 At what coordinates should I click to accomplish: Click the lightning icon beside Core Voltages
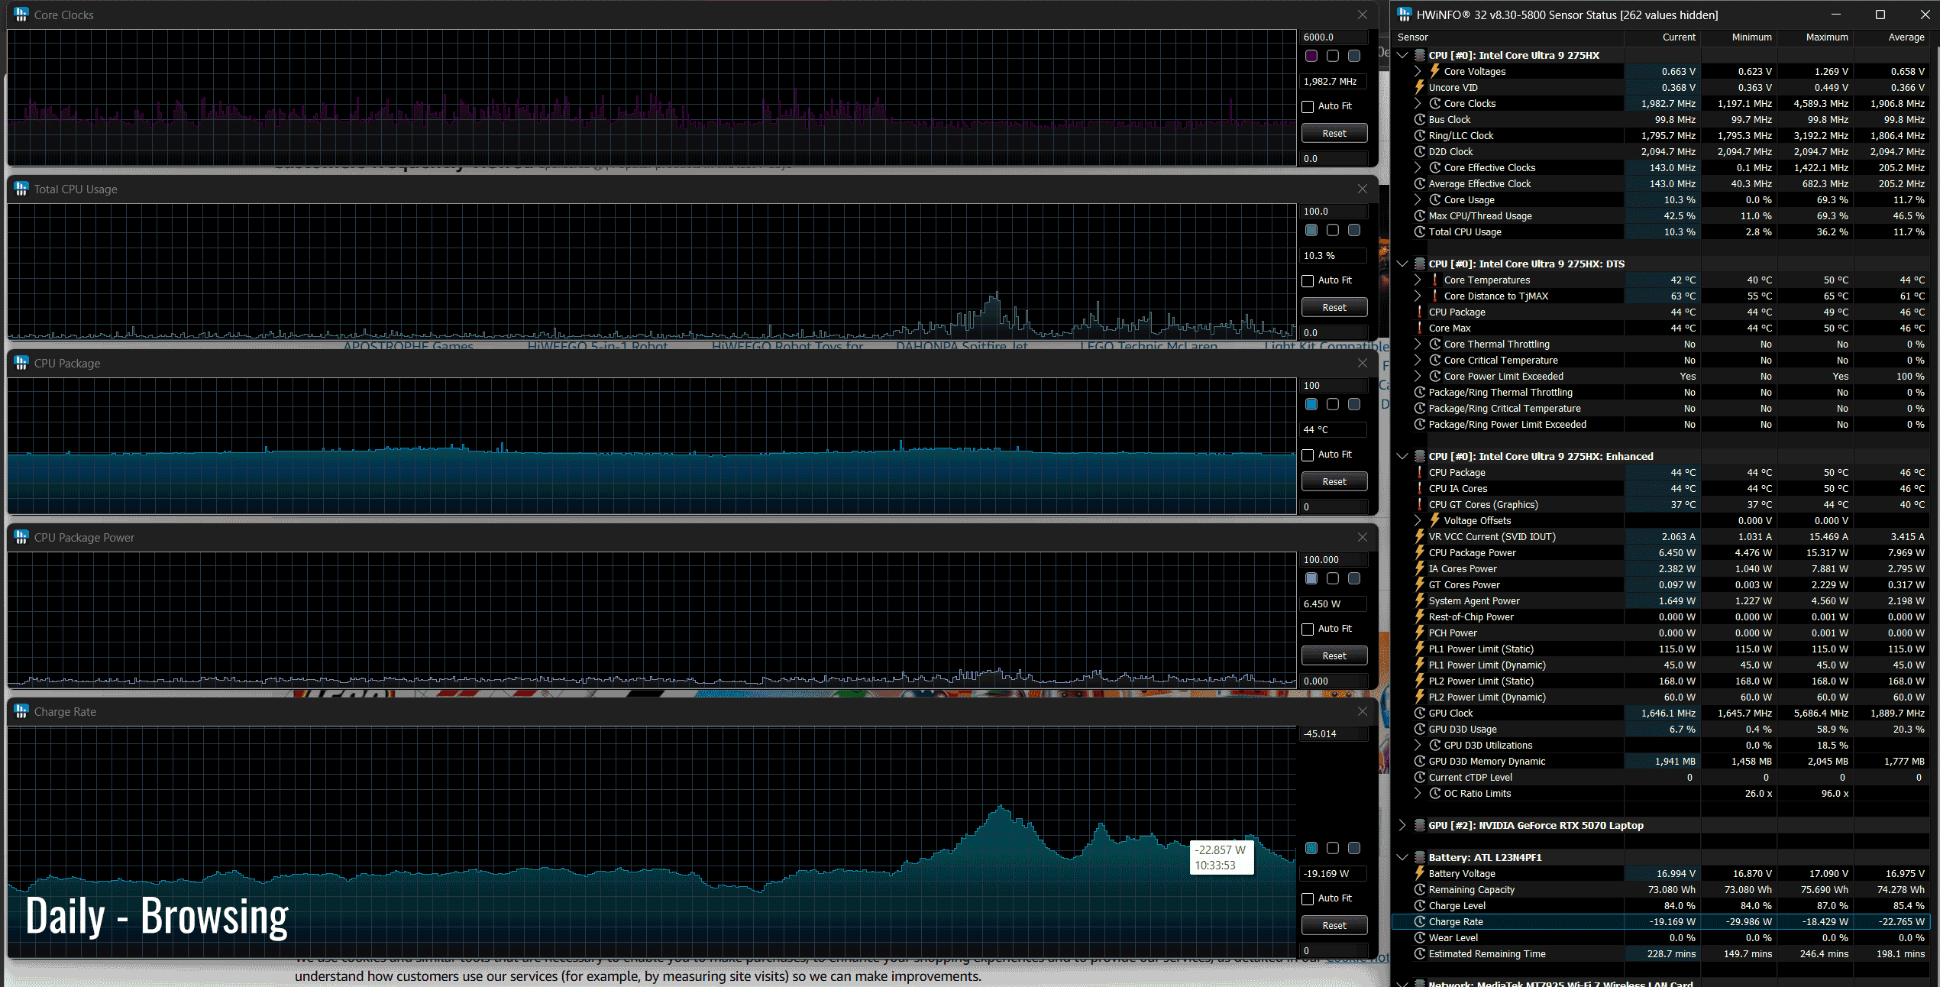[x=1435, y=71]
